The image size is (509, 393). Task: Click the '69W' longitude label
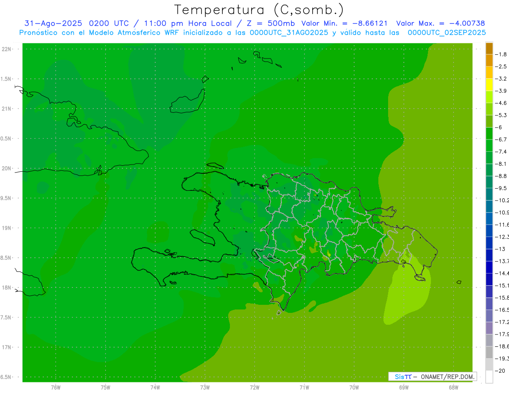(404, 387)
